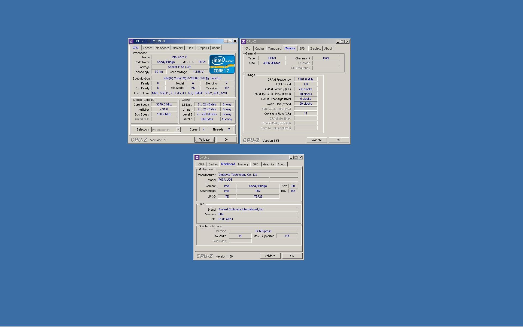This screenshot has width=523, height=327.
Task: Click the BIOS Version value F6a
Action: coord(258,214)
